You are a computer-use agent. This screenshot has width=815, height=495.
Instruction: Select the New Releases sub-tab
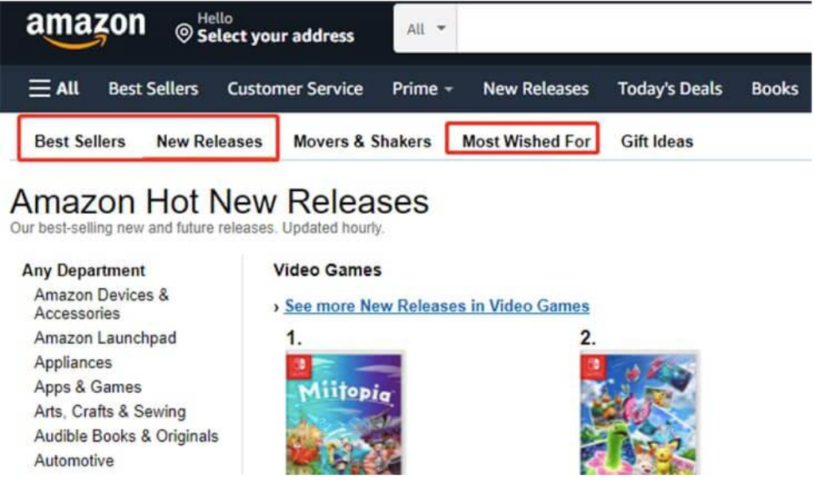(x=209, y=142)
